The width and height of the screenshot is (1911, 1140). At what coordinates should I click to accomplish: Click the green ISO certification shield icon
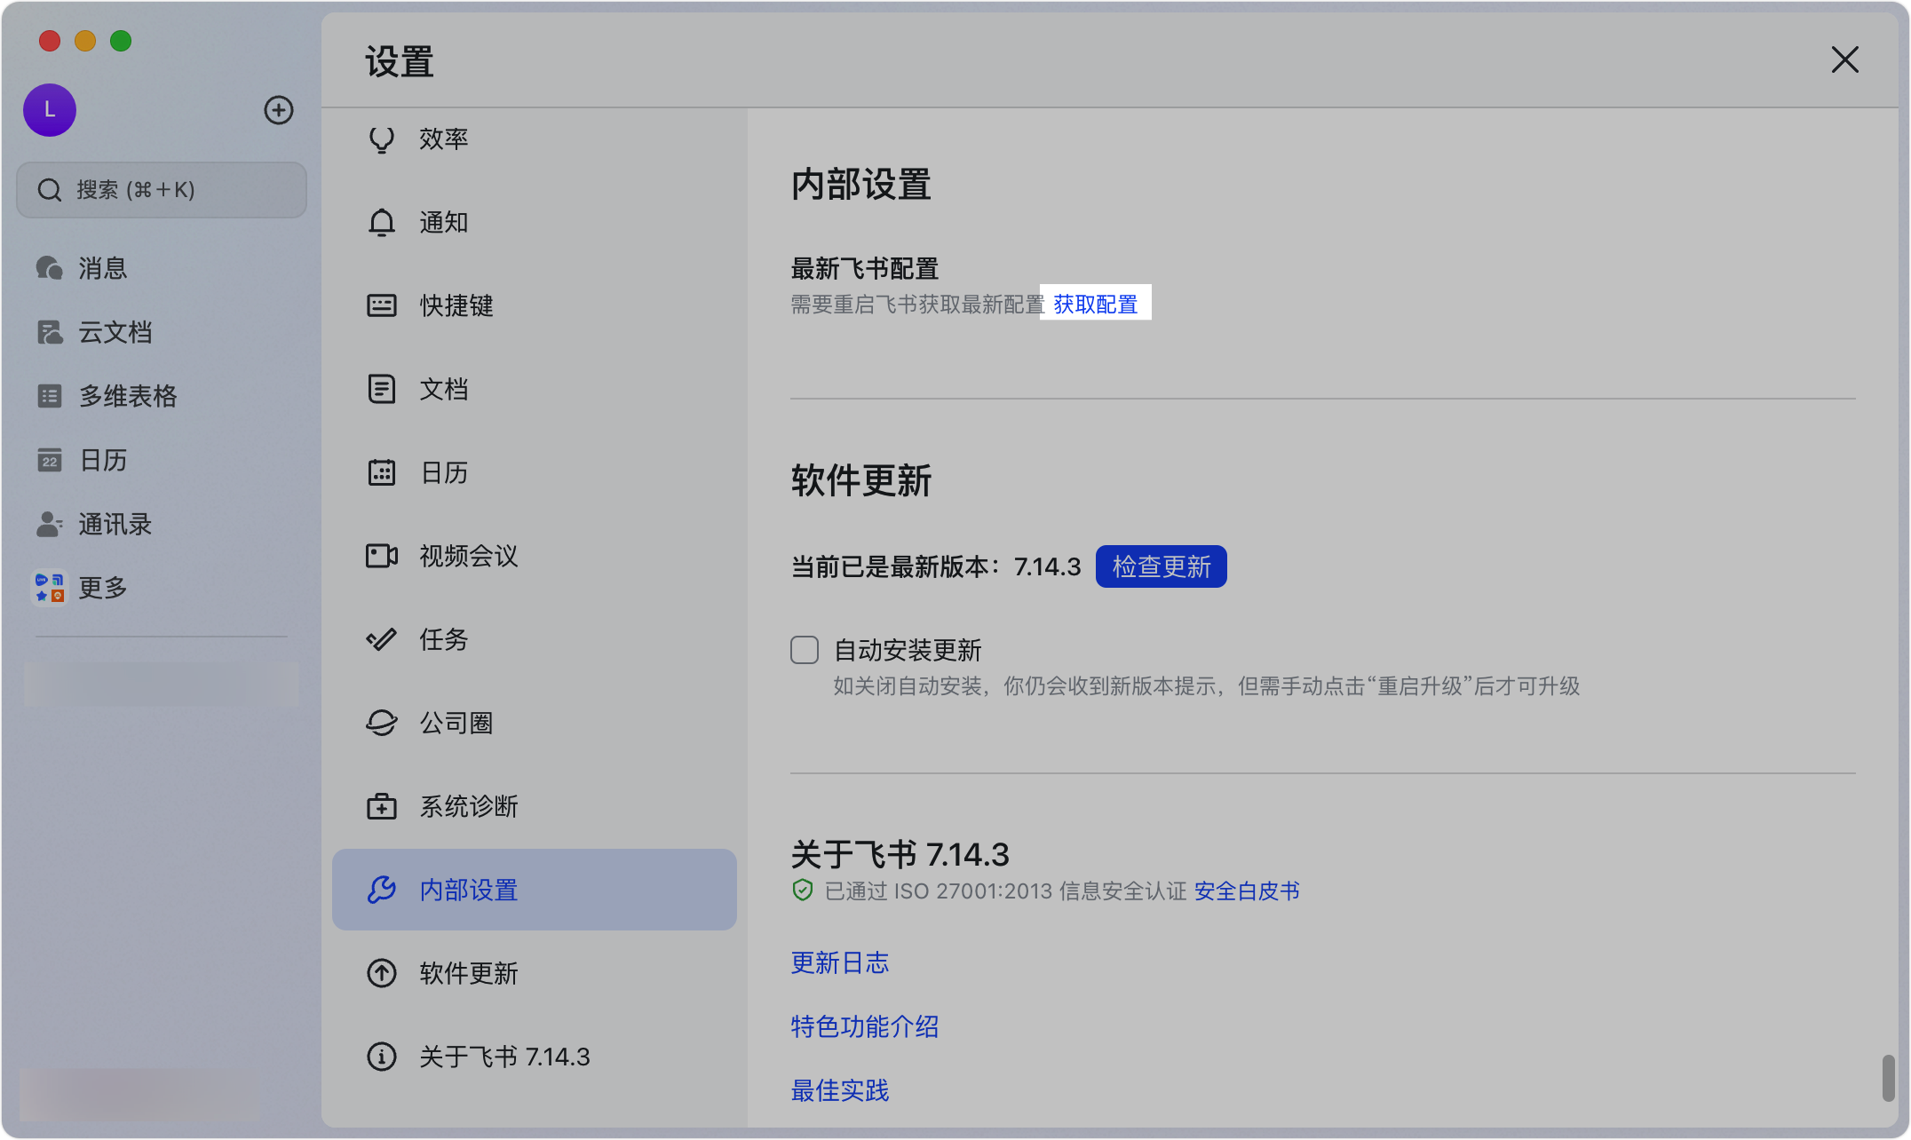pos(803,891)
